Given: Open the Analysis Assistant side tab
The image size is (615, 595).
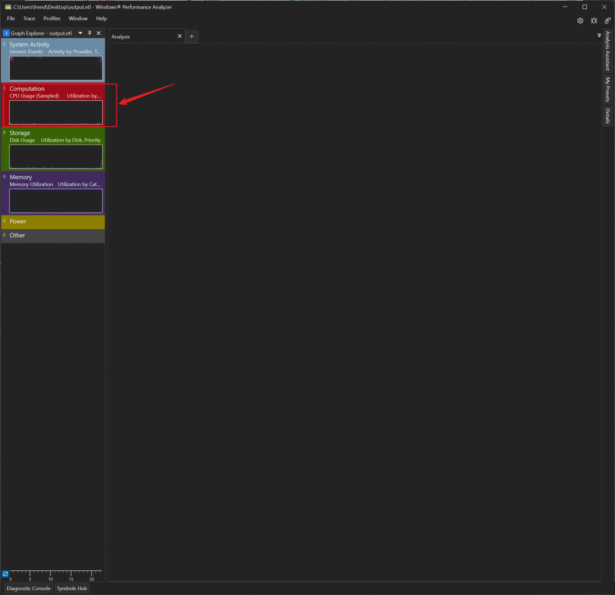Looking at the screenshot, I should 608,52.
